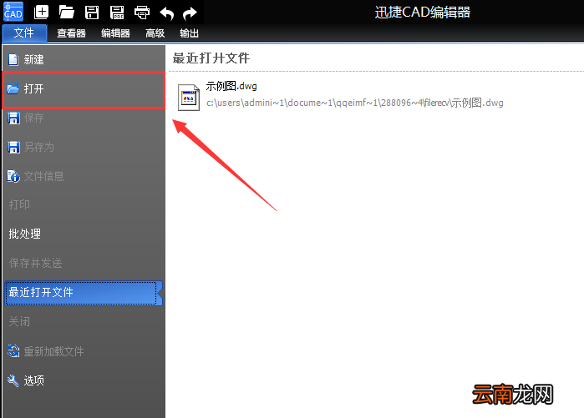
Task: Save as PDF using toolbar icon
Action: [x=117, y=13]
